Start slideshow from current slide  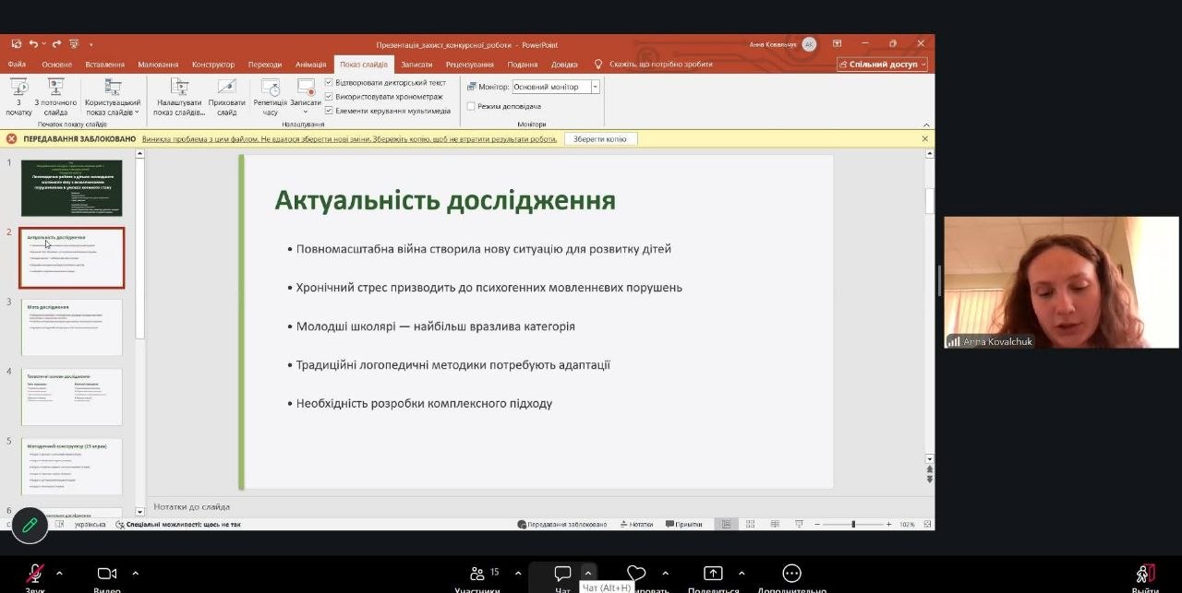55,95
